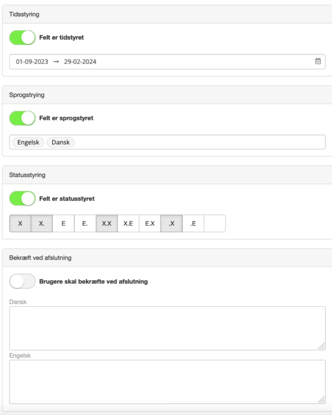The width and height of the screenshot is (332, 415).
Task: Select the Engelsk language tag
Action: 28,142
